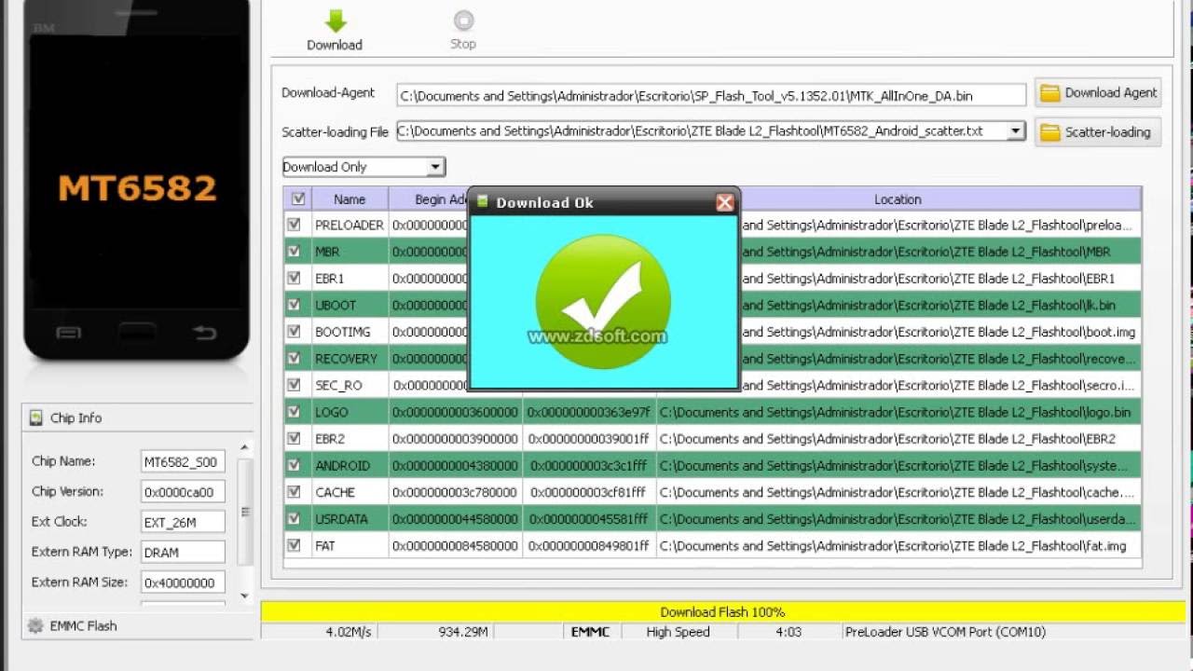This screenshot has height=671, width=1193.
Task: Uncheck the MBR partition checkbox
Action: [x=295, y=252]
